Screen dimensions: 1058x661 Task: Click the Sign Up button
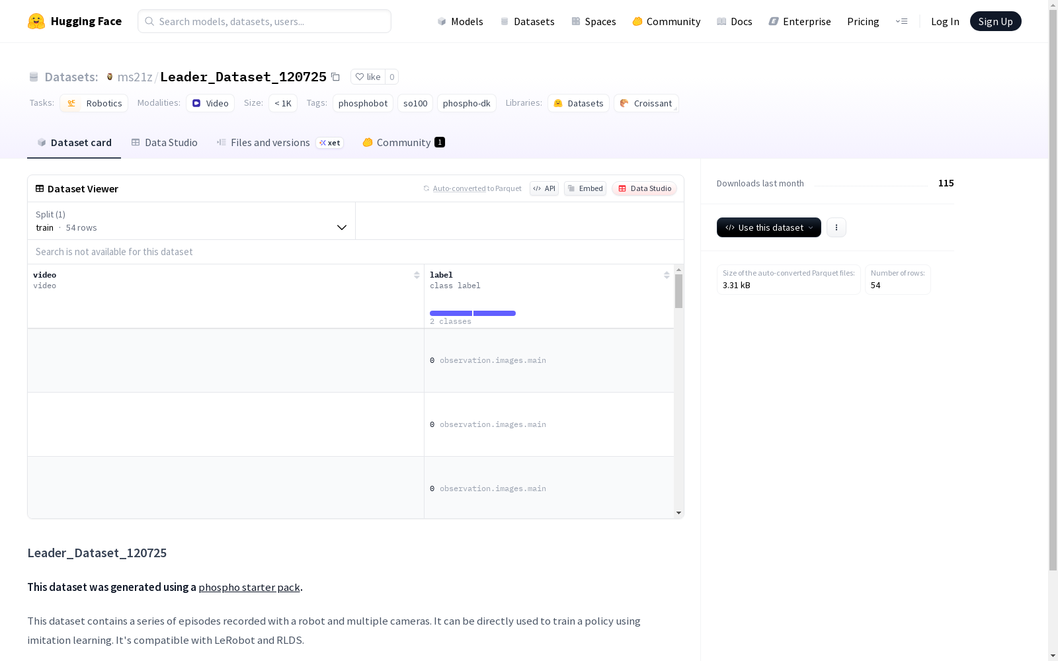pyautogui.click(x=995, y=21)
